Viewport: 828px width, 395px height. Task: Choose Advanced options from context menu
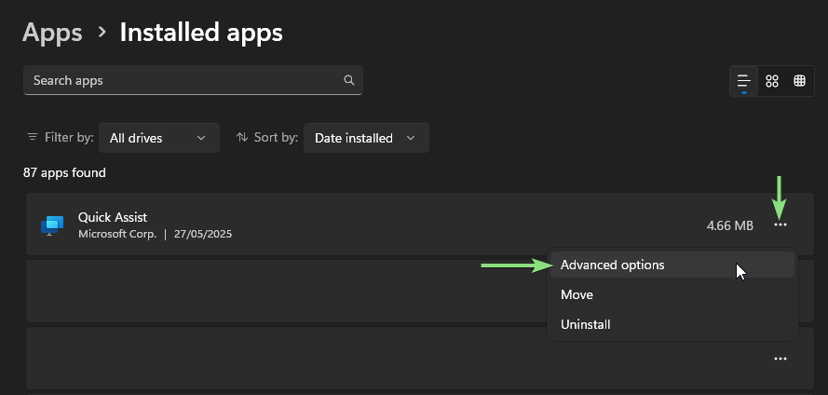click(x=672, y=265)
